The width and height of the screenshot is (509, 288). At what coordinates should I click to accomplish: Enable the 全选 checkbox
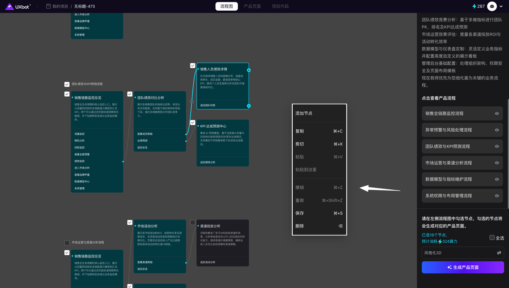tap(492, 237)
